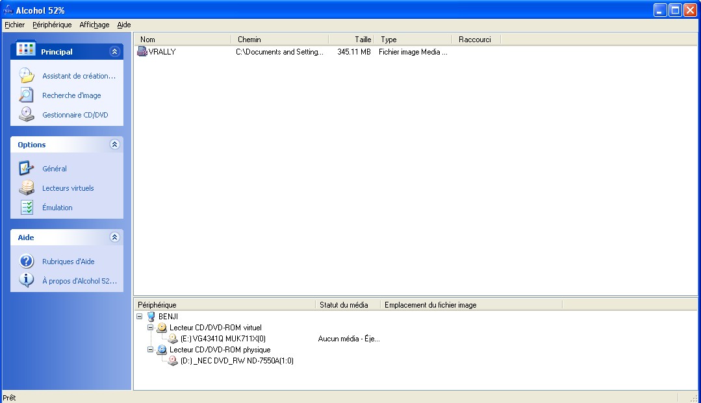Click the C:\Documents and Setting... path cell
The height and width of the screenshot is (403, 701).
pyautogui.click(x=279, y=52)
